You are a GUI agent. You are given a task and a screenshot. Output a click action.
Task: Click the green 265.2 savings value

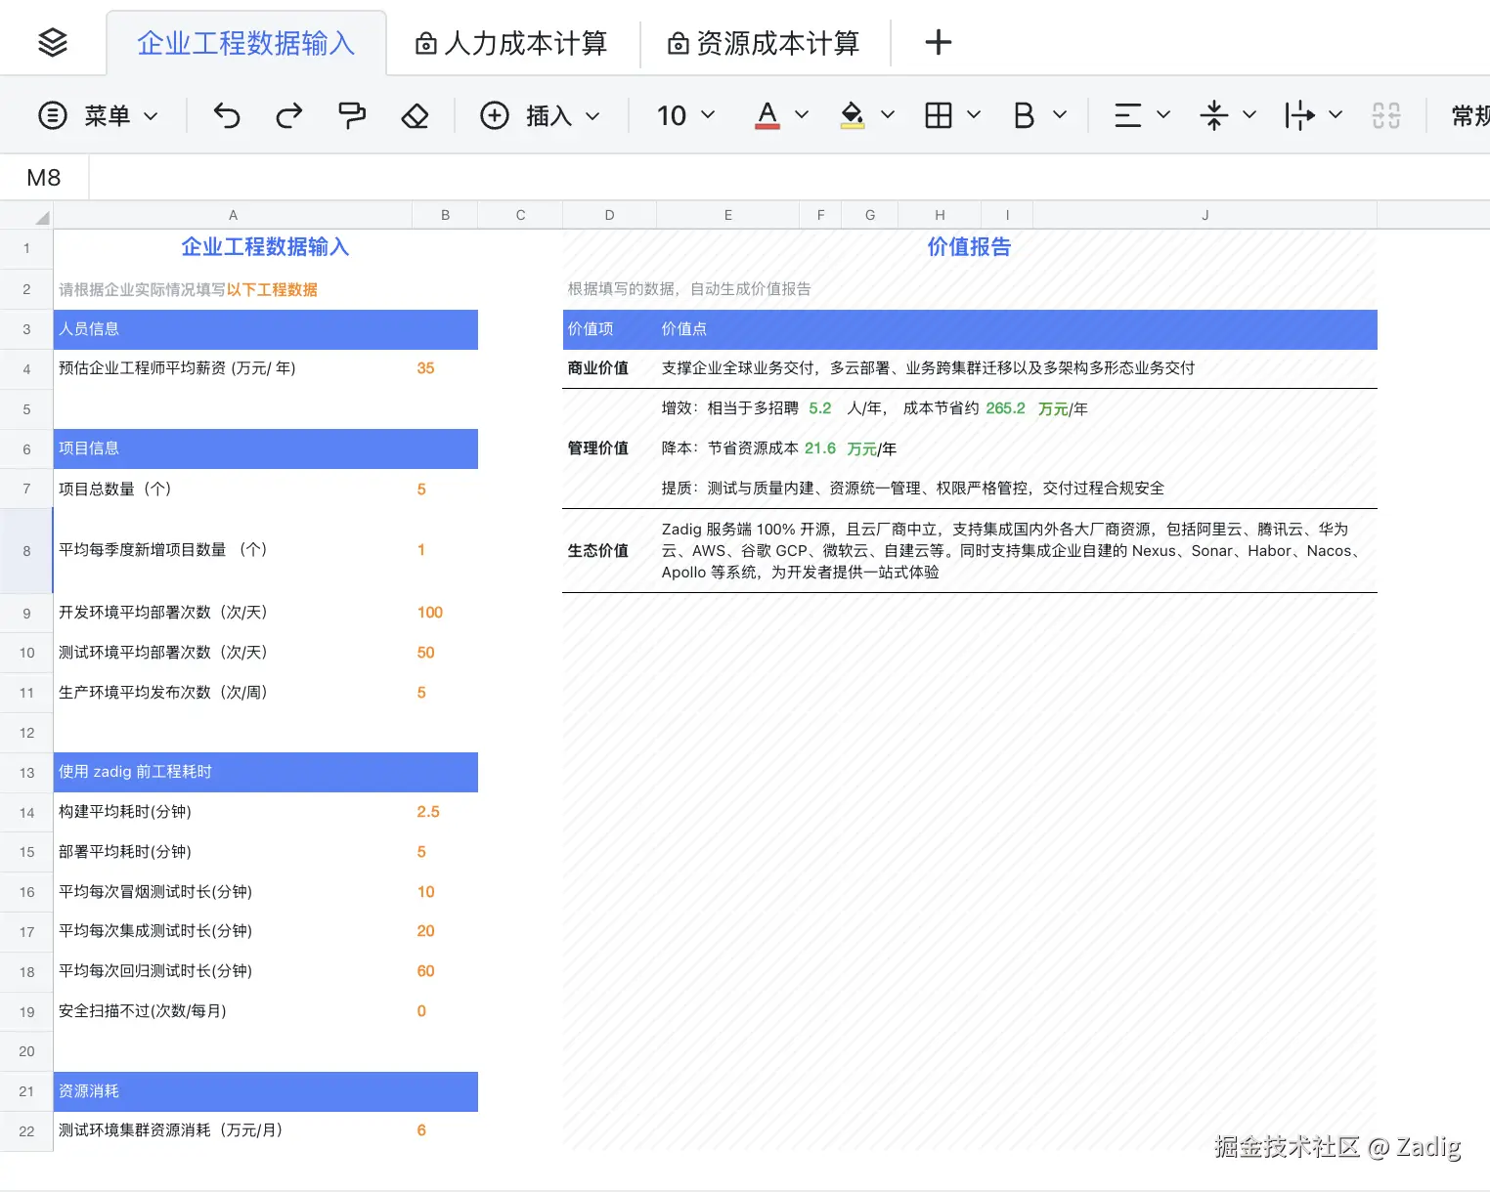click(1005, 408)
